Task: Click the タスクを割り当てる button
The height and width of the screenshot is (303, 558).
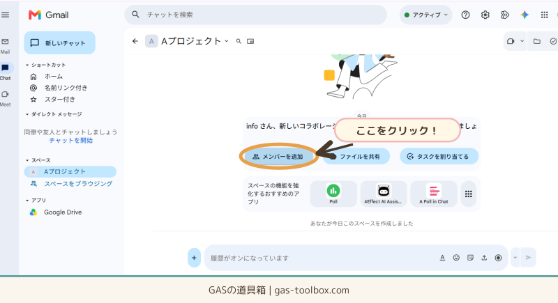Action: (439, 157)
